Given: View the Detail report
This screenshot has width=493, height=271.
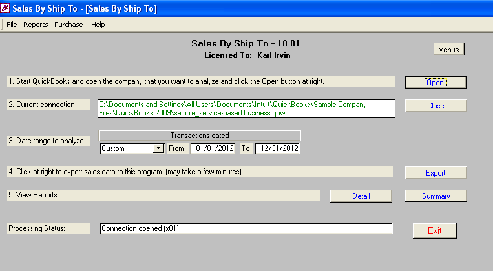Looking at the screenshot, I should [361, 196].
